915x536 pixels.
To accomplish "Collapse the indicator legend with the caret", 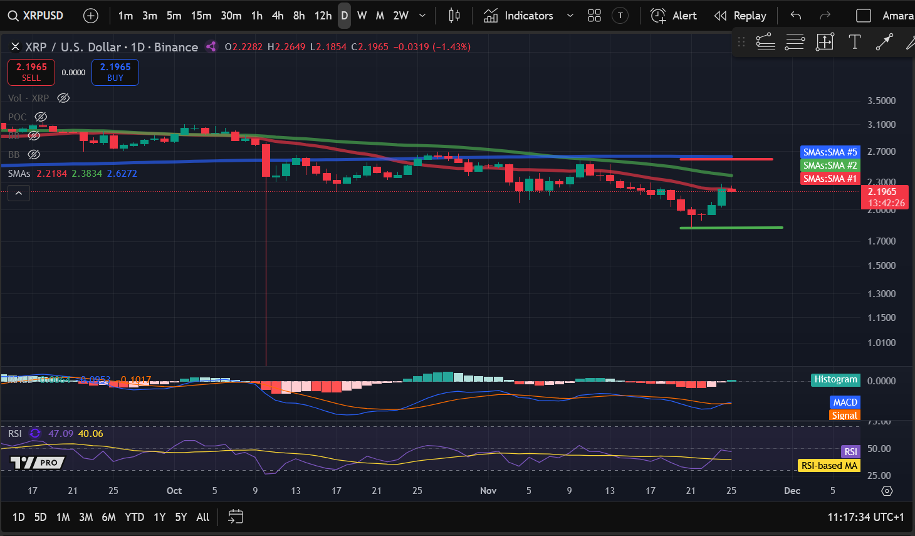I will [18, 192].
